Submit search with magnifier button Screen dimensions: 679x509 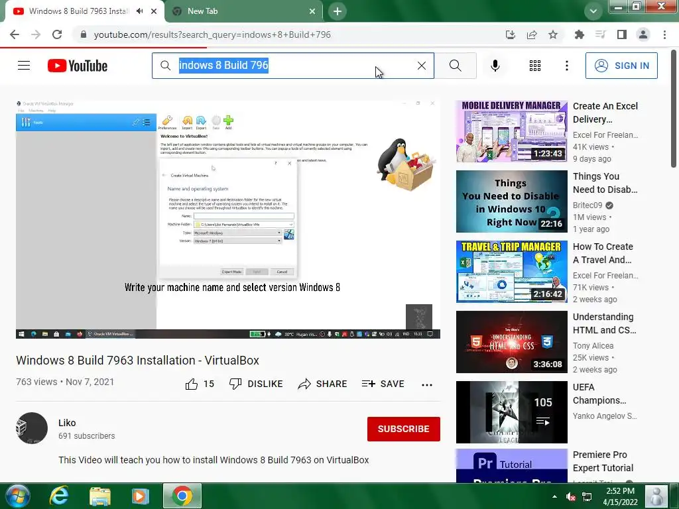pyautogui.click(x=455, y=66)
